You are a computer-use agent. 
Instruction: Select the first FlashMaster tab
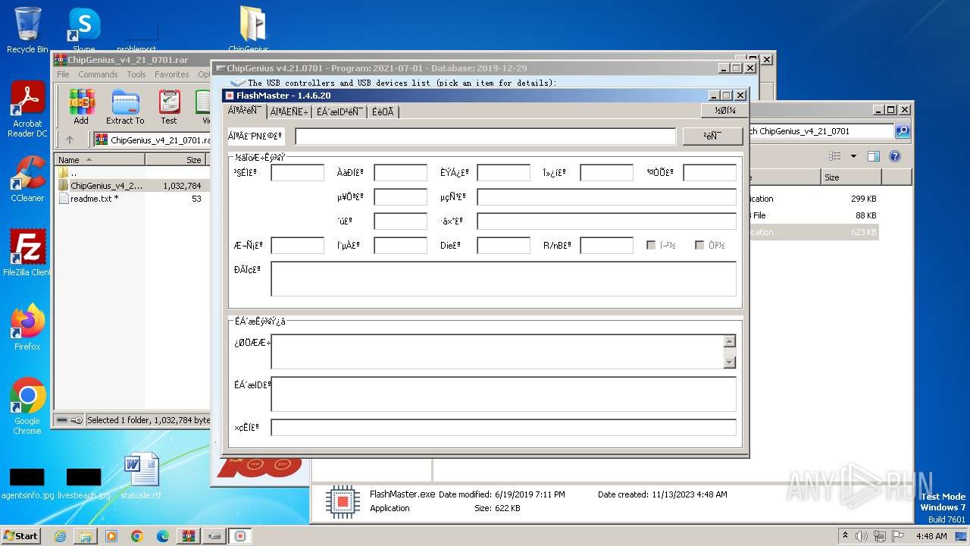coord(244,111)
